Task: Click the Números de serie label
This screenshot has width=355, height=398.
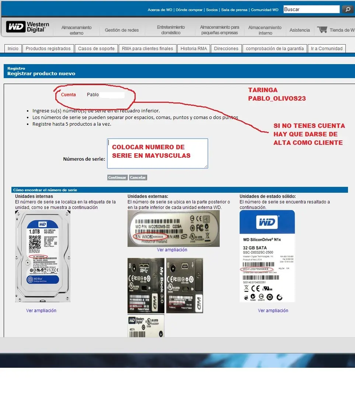Action: click(x=84, y=159)
